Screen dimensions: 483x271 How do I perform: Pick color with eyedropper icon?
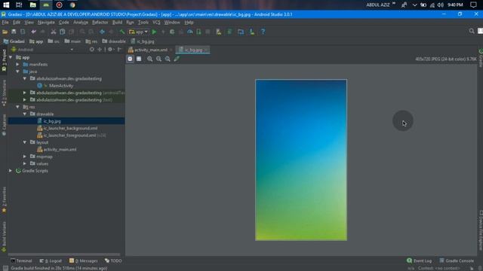click(x=177, y=59)
